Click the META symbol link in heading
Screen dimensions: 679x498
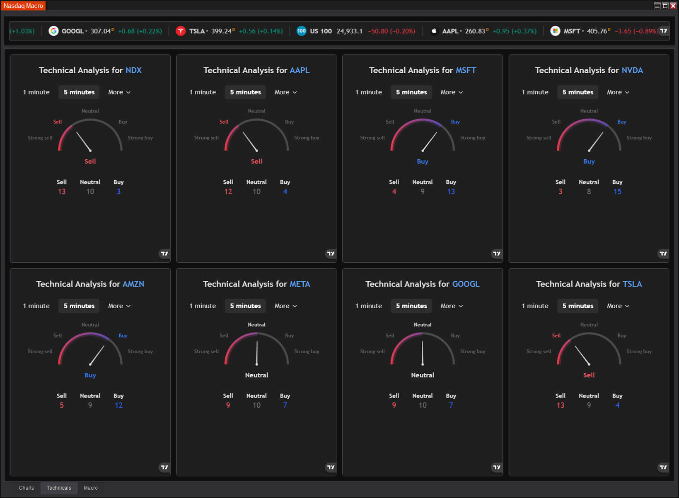tap(300, 284)
